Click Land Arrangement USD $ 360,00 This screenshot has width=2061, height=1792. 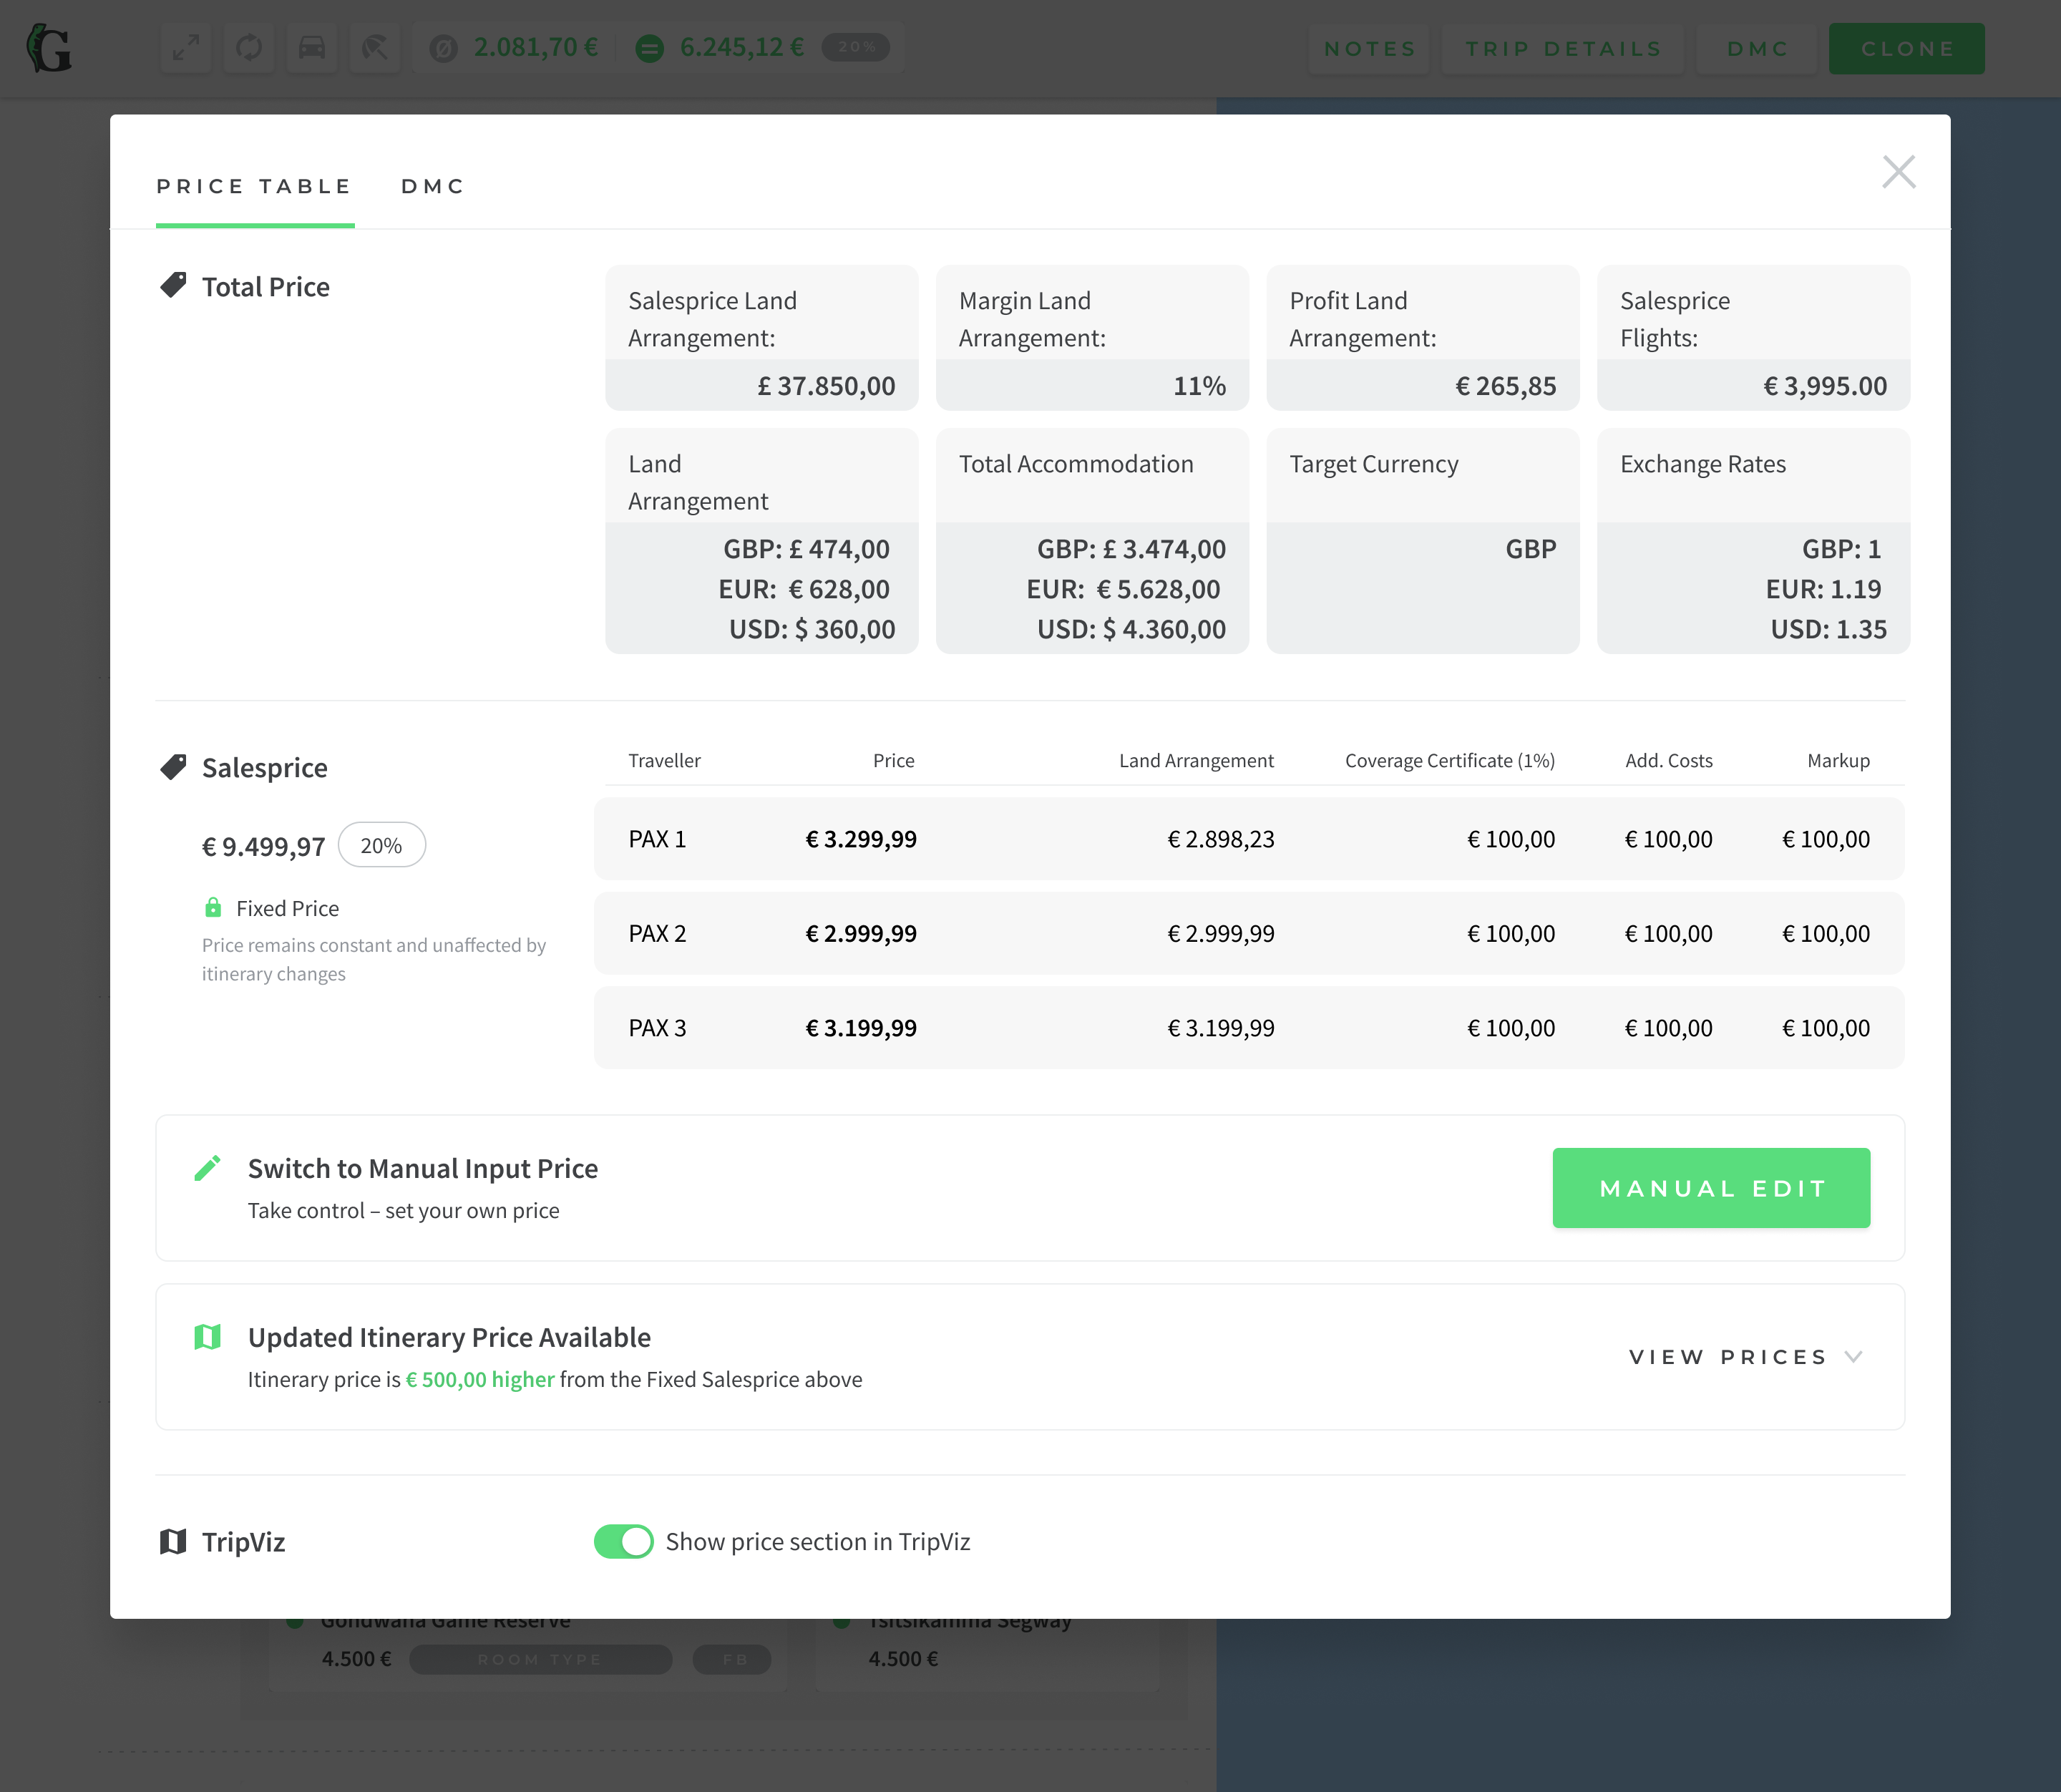coord(812,629)
